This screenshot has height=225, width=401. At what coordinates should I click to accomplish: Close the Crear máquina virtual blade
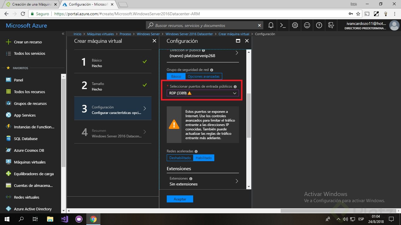point(154,41)
